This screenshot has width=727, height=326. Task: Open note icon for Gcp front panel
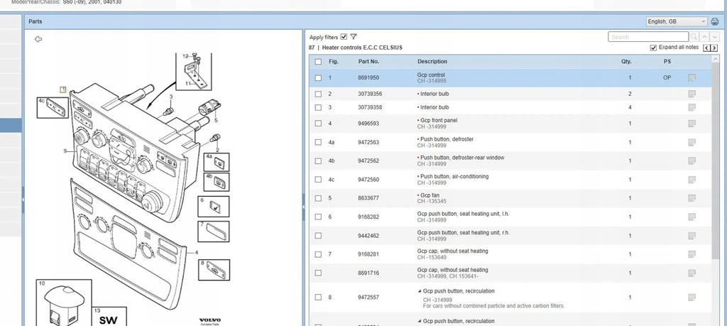pyautogui.click(x=692, y=124)
